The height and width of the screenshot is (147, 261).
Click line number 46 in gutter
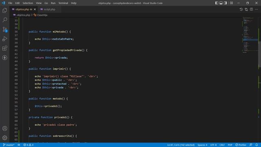(x=16, y=69)
